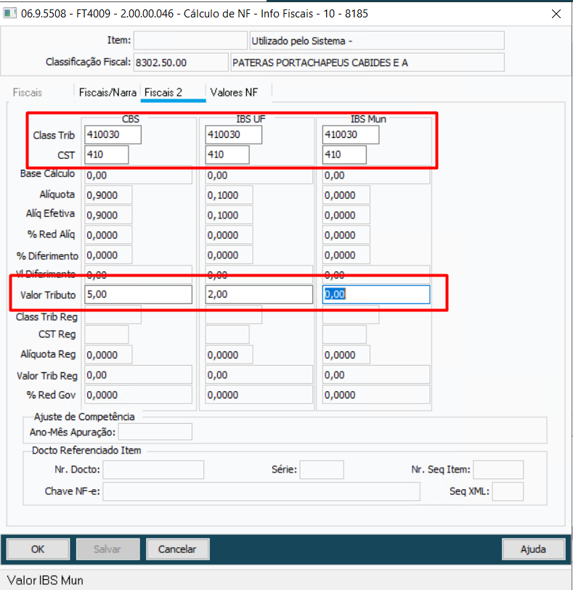Click the CBS % Red Alíq field

(108, 235)
